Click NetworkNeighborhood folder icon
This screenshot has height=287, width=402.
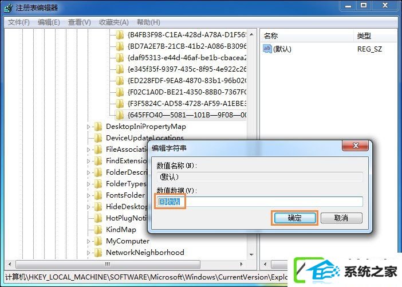98,253
